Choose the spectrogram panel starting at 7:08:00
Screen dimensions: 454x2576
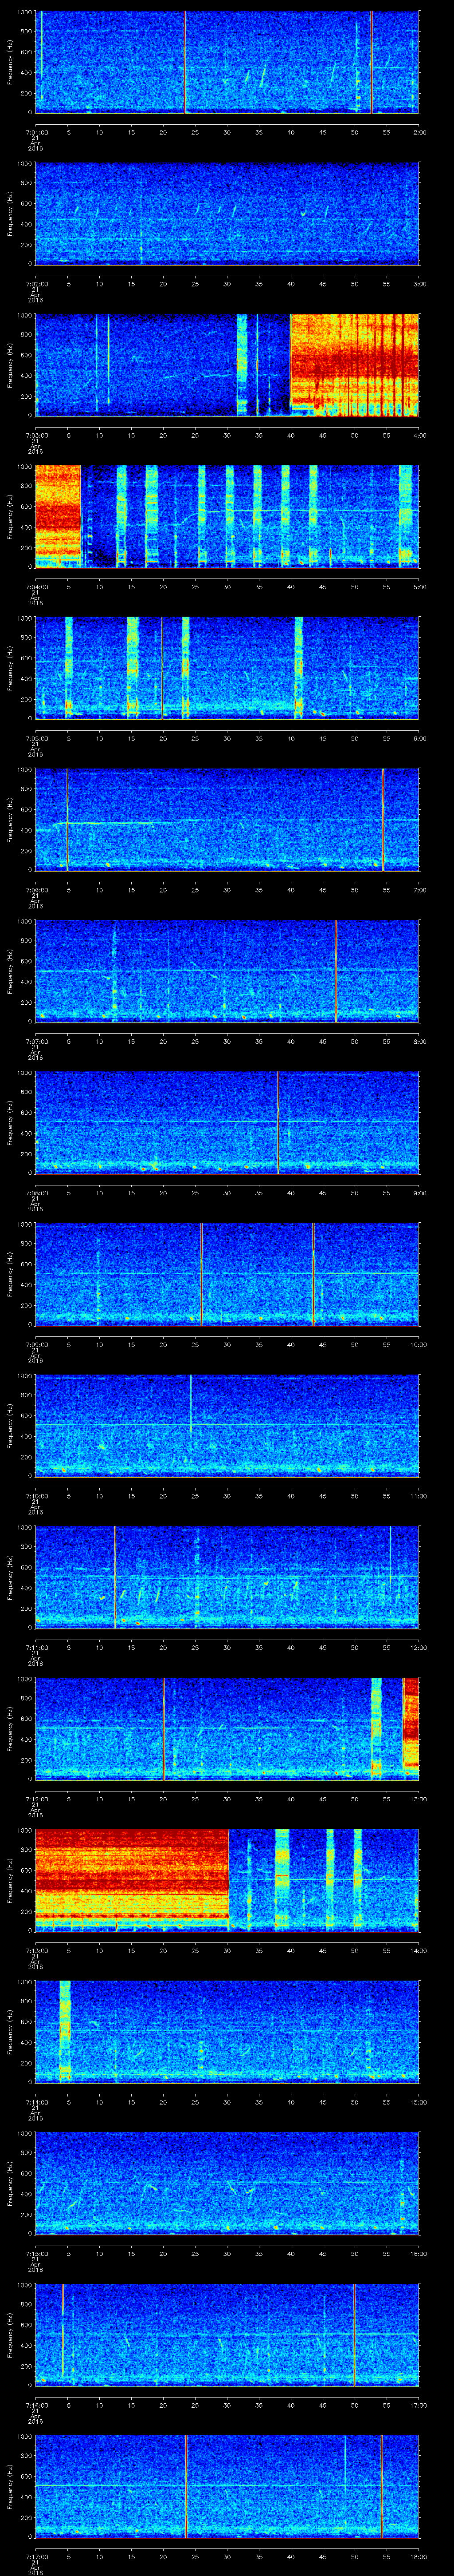point(227,1122)
